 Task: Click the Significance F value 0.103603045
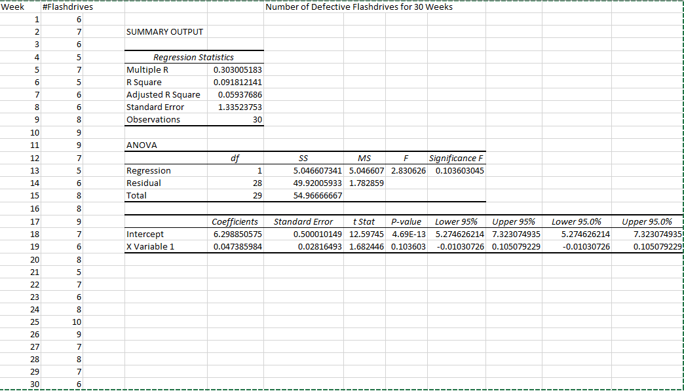click(x=460, y=170)
